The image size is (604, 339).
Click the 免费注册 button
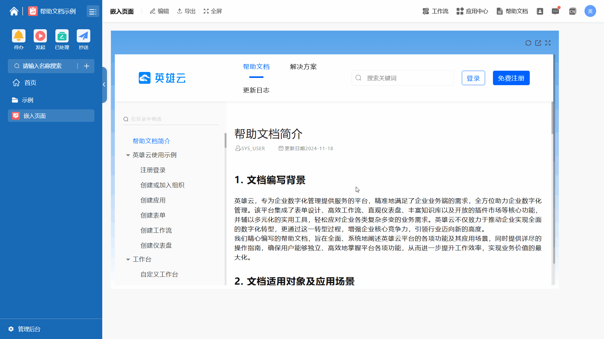point(511,78)
